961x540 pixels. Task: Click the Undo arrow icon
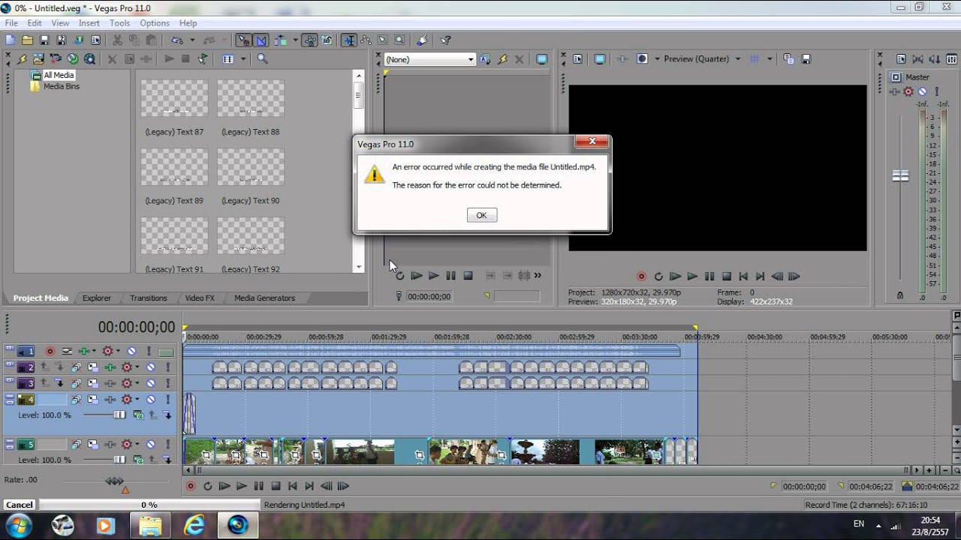(176, 40)
